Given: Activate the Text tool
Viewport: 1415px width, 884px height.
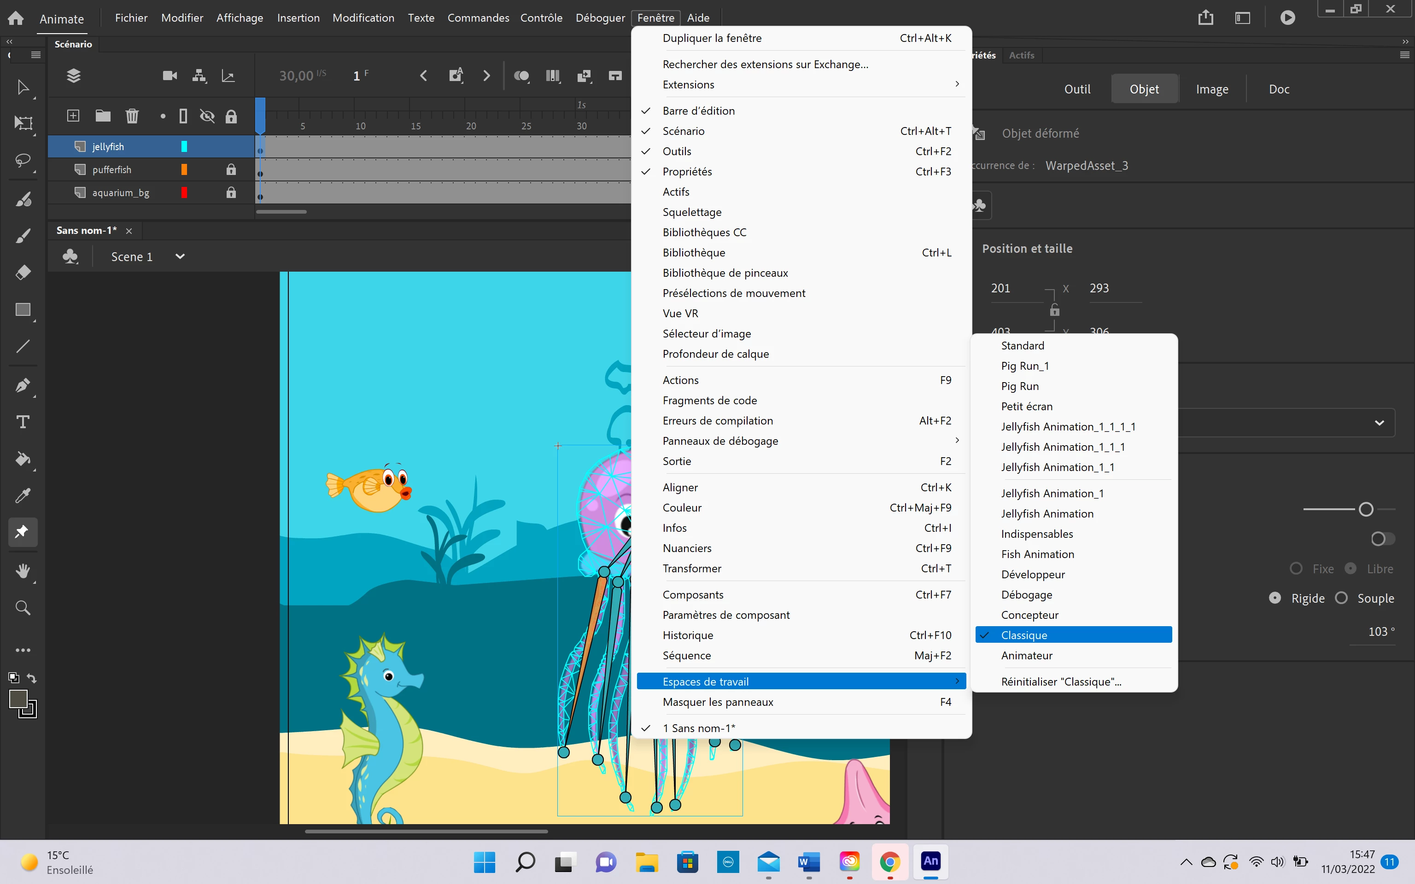Looking at the screenshot, I should coord(22,422).
